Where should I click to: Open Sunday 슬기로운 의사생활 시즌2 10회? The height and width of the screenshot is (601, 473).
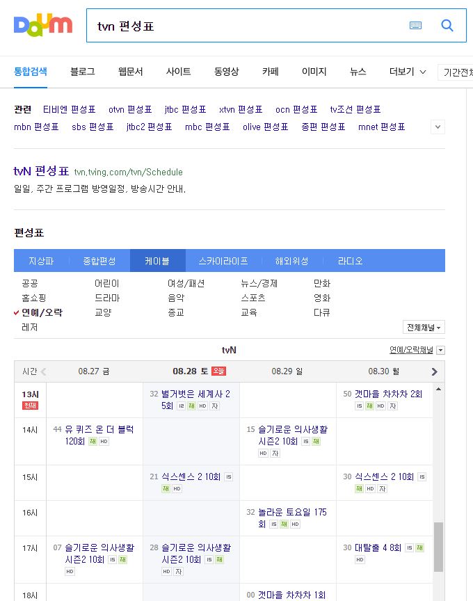293,435
